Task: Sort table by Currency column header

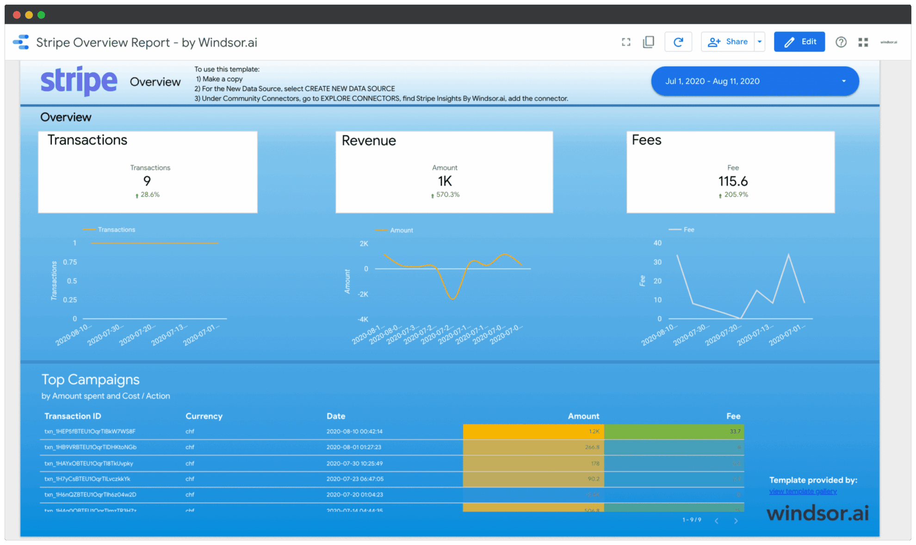Action: 204,416
